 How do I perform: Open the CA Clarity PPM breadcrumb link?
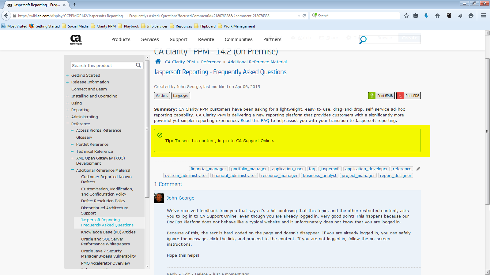coord(180,62)
